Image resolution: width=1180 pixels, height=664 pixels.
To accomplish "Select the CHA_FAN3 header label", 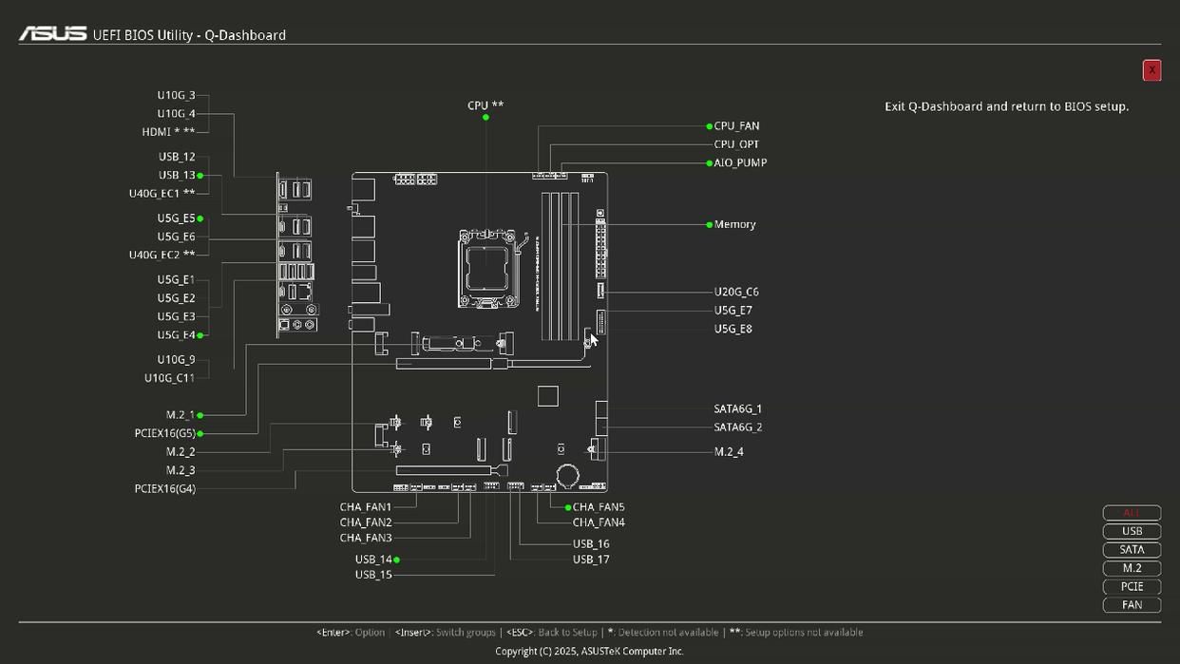I will pyautogui.click(x=366, y=538).
